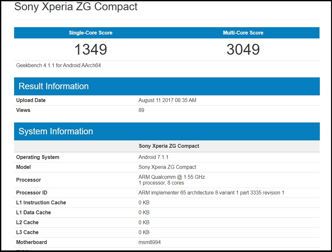Click the msm8994 motherboard value
This screenshot has width=332, height=252.
150,242
